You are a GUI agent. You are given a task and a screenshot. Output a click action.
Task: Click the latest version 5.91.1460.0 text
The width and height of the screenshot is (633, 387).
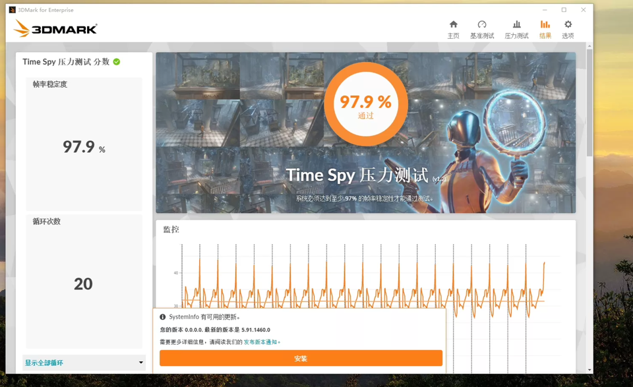[256, 330]
